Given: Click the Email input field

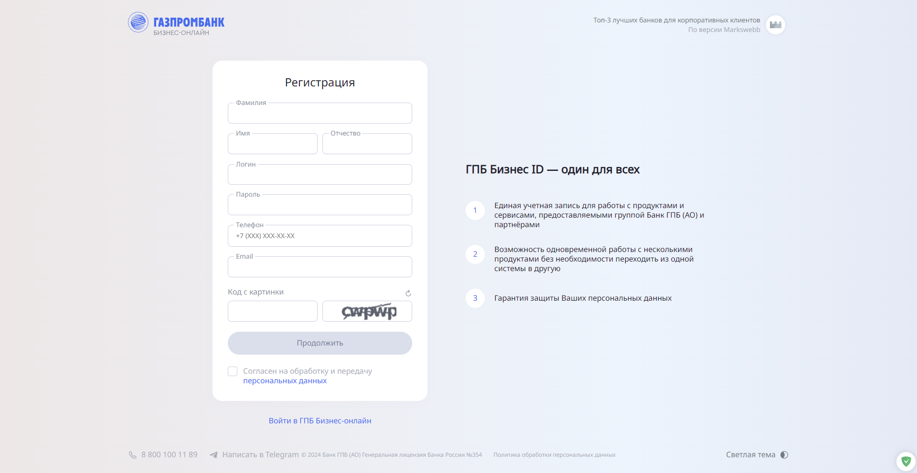Looking at the screenshot, I should coord(320,267).
